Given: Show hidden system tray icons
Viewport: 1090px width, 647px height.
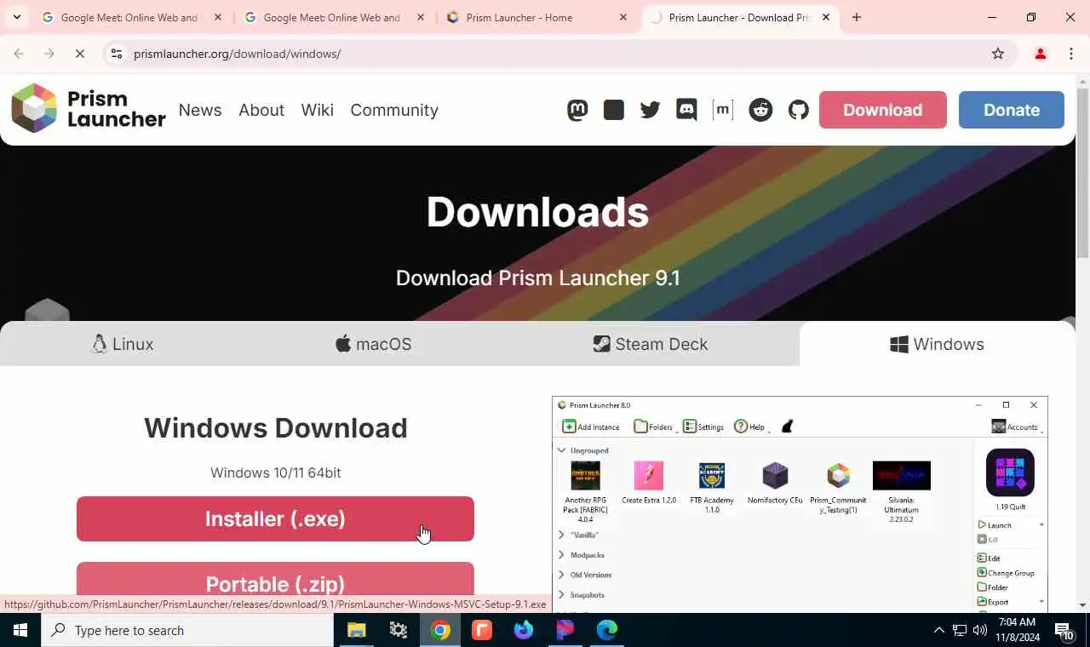Looking at the screenshot, I should (x=938, y=630).
